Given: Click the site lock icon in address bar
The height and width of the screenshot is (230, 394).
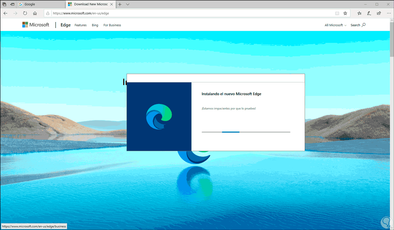Looking at the screenshot, I should [x=48, y=13].
